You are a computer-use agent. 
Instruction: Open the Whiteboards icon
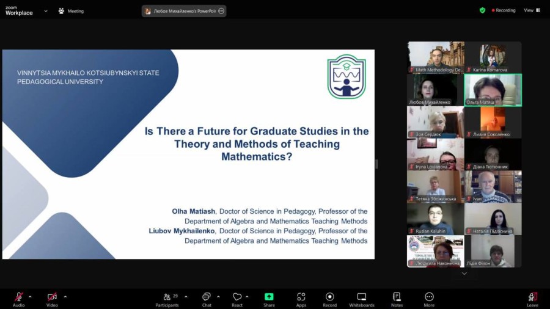362,297
